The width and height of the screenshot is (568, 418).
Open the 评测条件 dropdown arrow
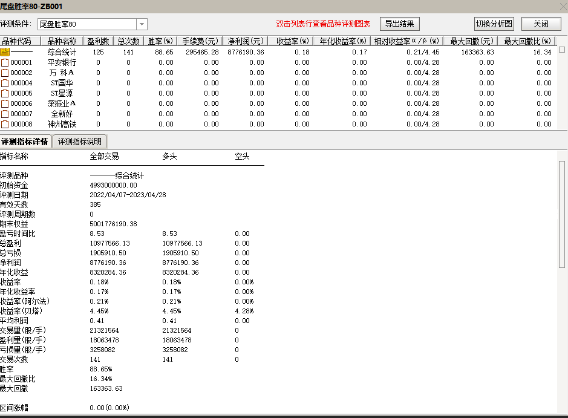click(x=142, y=24)
